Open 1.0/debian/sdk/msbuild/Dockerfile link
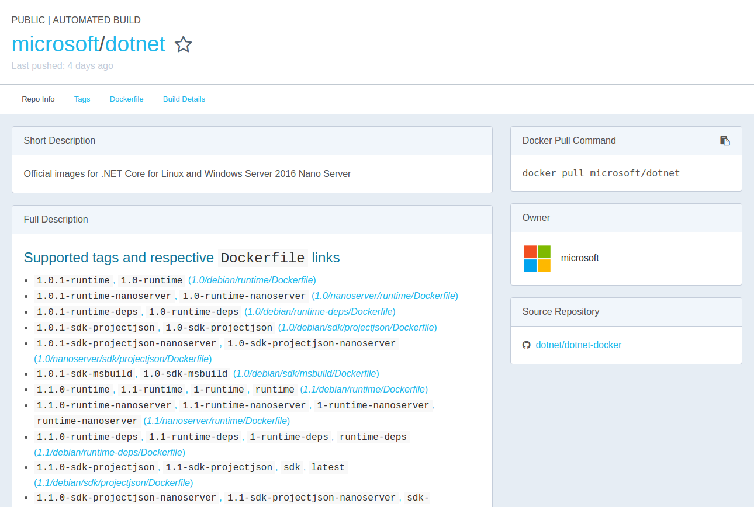Image resolution: width=754 pixels, height=507 pixels. 306,373
